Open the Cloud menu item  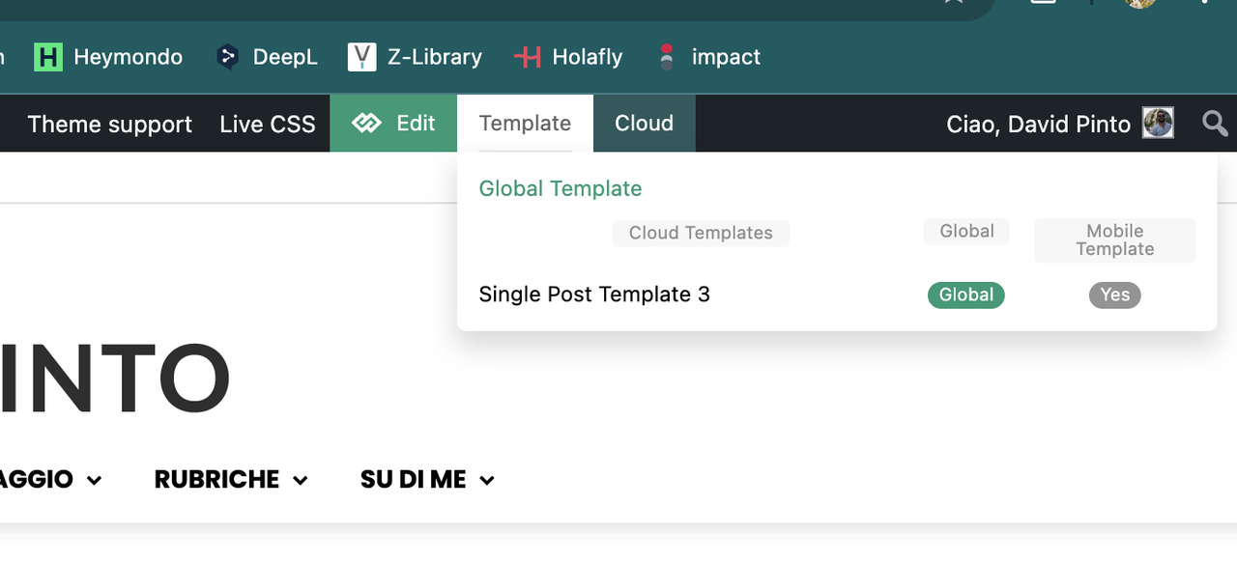[644, 124]
